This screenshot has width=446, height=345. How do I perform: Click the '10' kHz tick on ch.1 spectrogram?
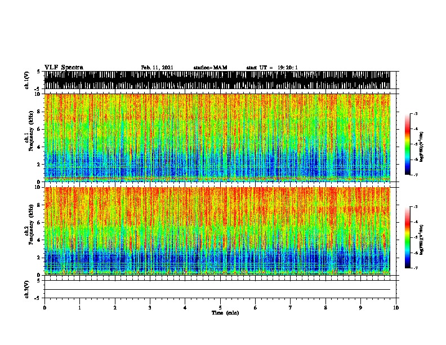click(38, 94)
